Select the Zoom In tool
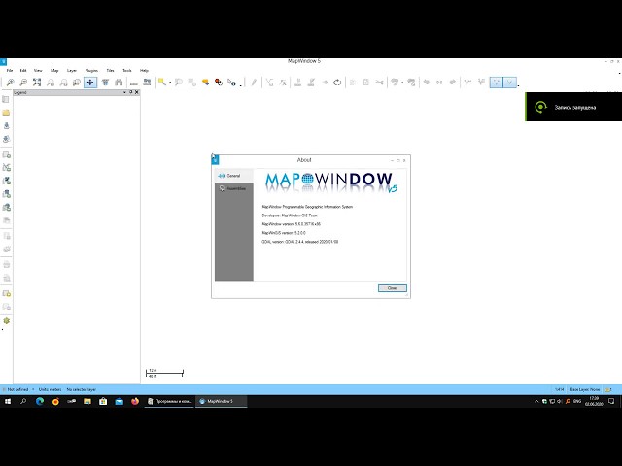 [x=11, y=82]
